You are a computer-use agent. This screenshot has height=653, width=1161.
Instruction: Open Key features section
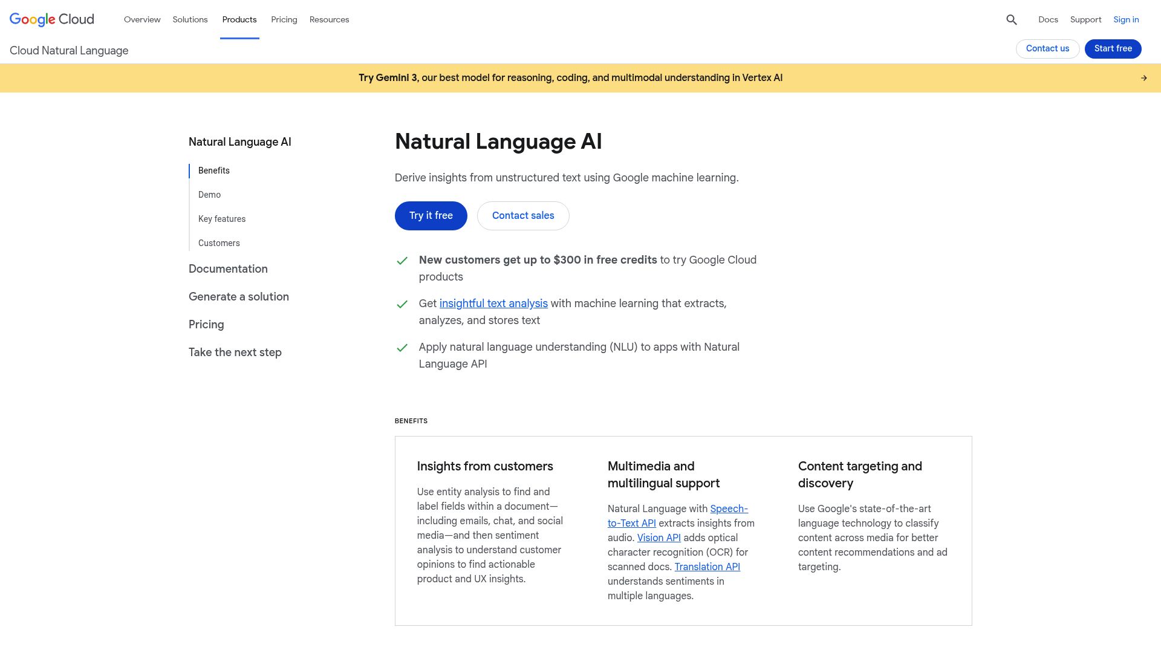221,219
